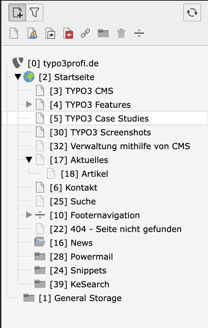Click the create new page toolbar button
This screenshot has height=328, width=208.
click(17, 12)
